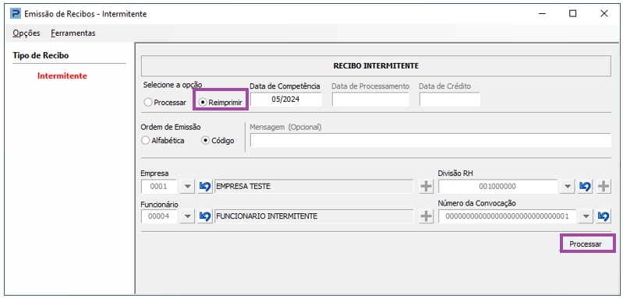The width and height of the screenshot is (623, 298).
Task: Click the Data de Competência field
Action: click(x=285, y=100)
